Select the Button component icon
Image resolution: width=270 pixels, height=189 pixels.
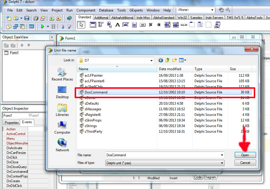143,25
